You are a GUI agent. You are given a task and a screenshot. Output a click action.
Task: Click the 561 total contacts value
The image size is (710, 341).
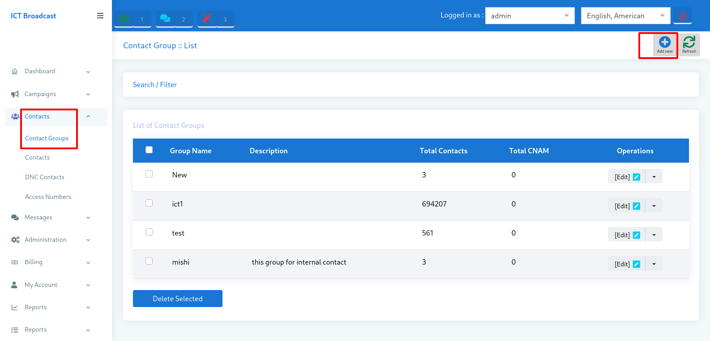click(x=428, y=233)
